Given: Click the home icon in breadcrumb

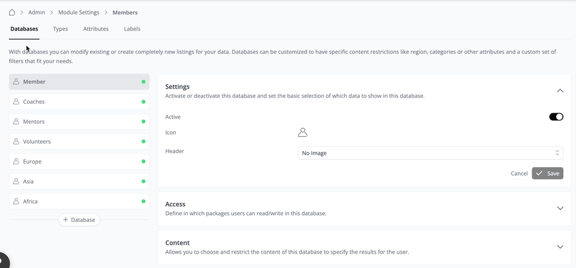Looking at the screenshot, I should point(12,12).
